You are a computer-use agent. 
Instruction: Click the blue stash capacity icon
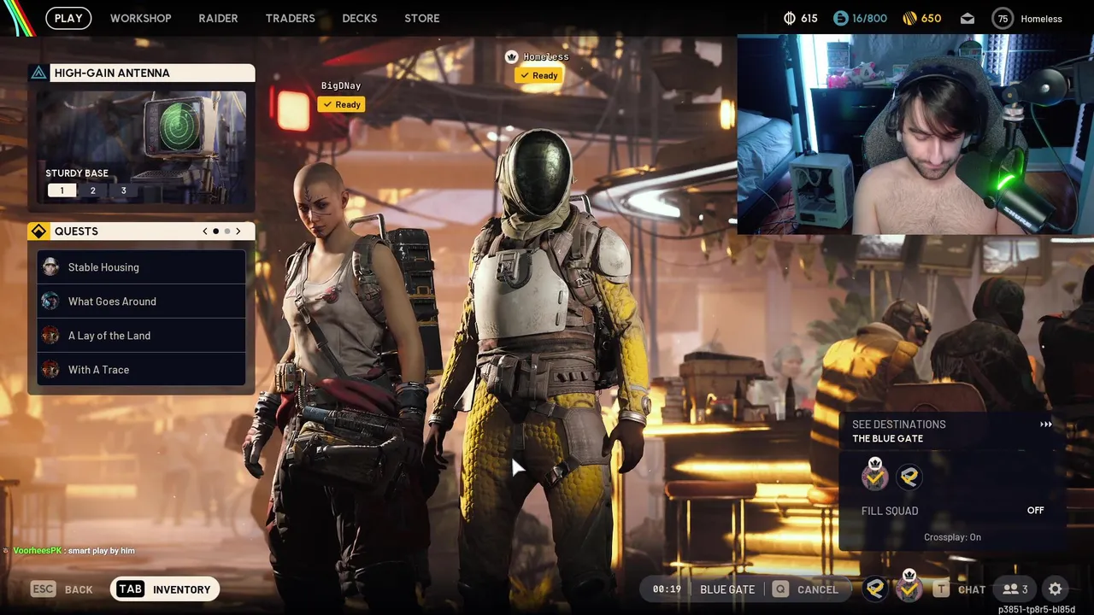click(x=839, y=18)
